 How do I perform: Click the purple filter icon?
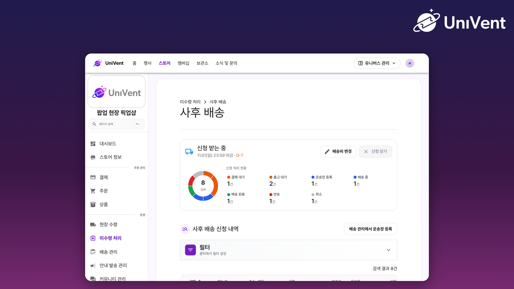pos(190,250)
